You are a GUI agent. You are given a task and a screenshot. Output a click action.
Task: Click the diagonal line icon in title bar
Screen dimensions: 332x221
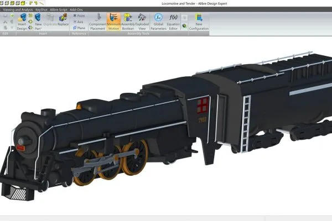point(41,3)
